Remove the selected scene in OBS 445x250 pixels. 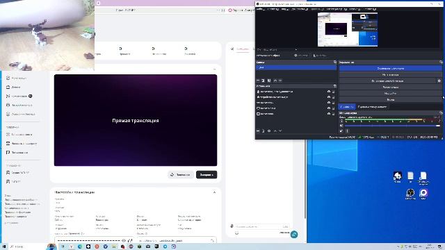[x=264, y=81]
